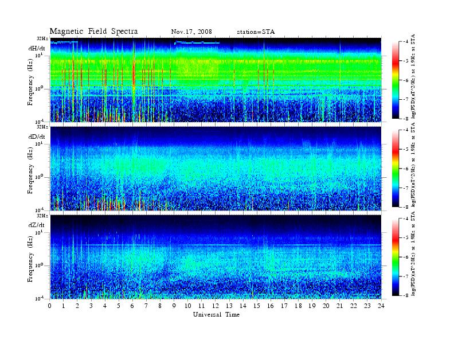
Task: Click the color bar beside dZ/dt panel
Action: point(395,257)
